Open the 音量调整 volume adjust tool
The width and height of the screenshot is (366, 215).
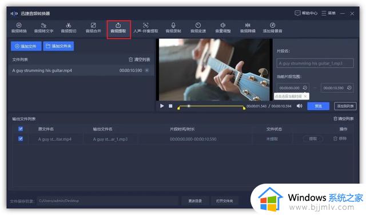(223, 28)
